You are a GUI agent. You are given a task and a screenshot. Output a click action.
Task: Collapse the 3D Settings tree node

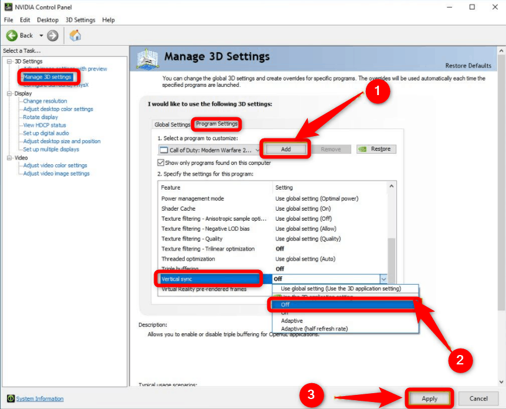point(9,62)
